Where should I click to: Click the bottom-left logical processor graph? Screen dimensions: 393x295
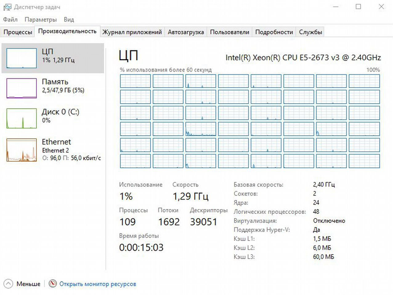136,161
